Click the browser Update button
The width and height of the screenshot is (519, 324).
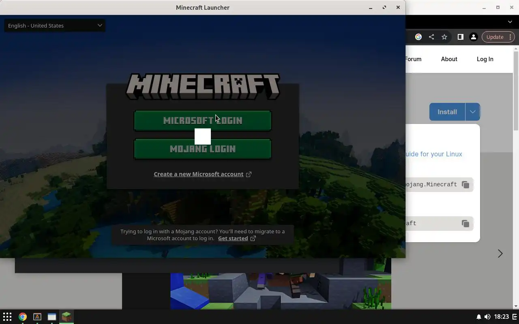pyautogui.click(x=498, y=37)
